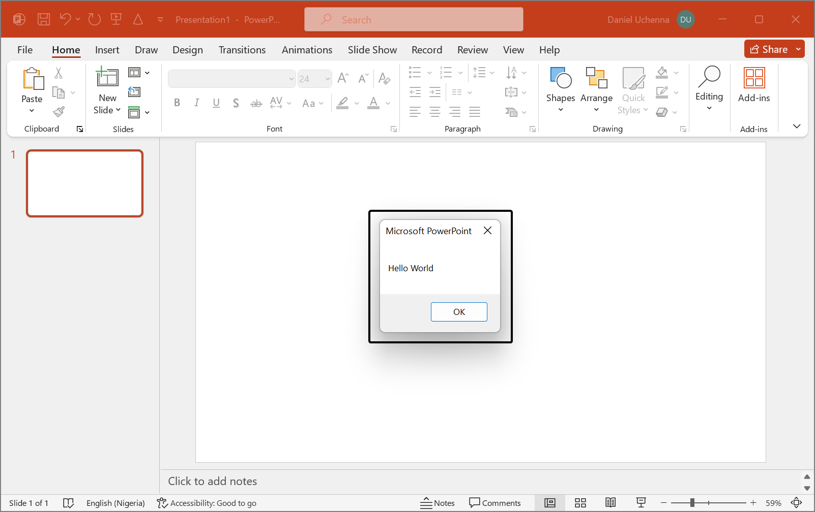Open the Insert tab
815x512 pixels.
tap(107, 50)
